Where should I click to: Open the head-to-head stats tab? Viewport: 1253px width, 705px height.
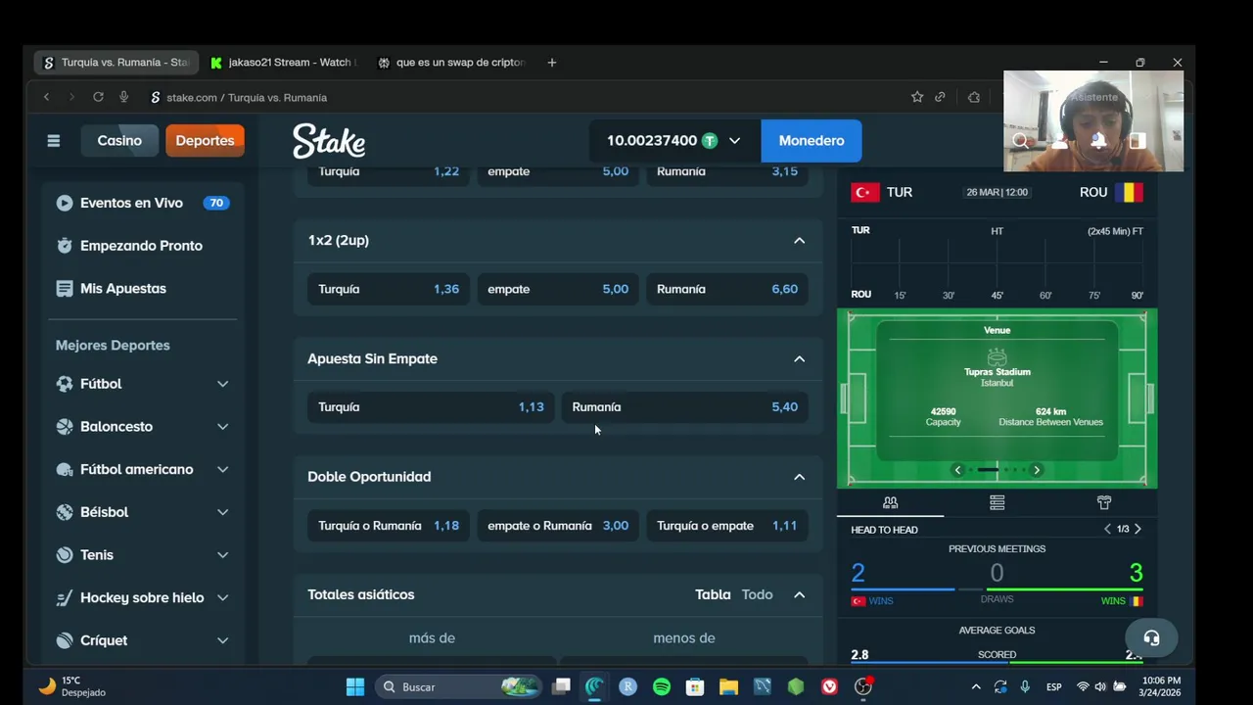click(890, 502)
